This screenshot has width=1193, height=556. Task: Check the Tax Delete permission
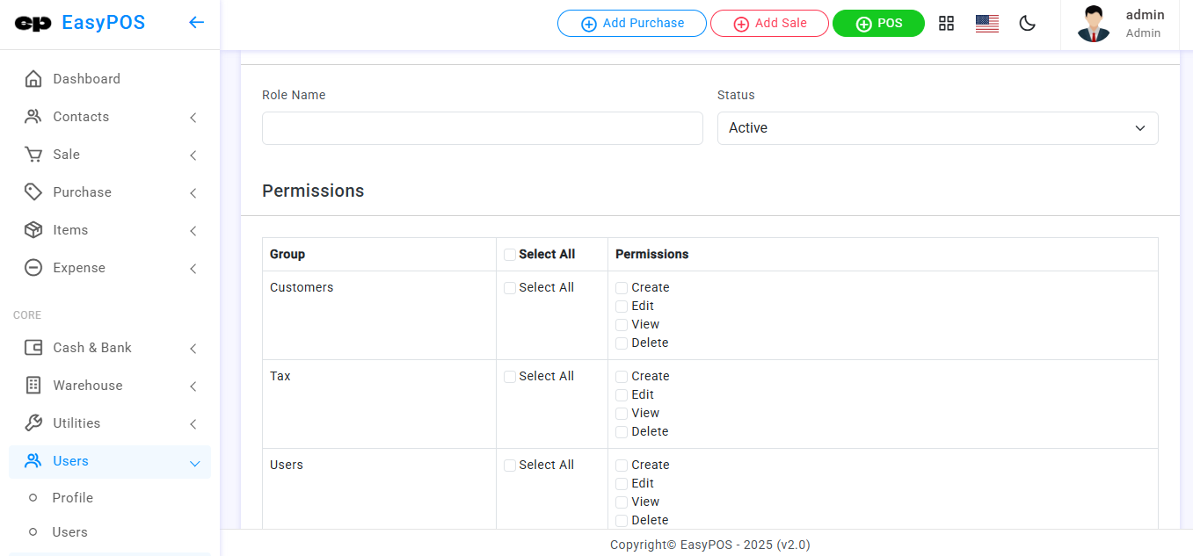pyautogui.click(x=622, y=432)
